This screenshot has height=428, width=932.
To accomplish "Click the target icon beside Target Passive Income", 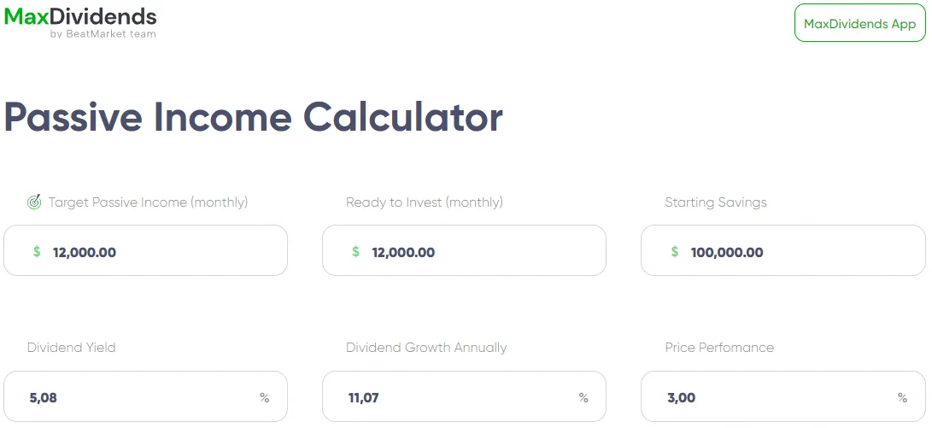I will point(34,202).
